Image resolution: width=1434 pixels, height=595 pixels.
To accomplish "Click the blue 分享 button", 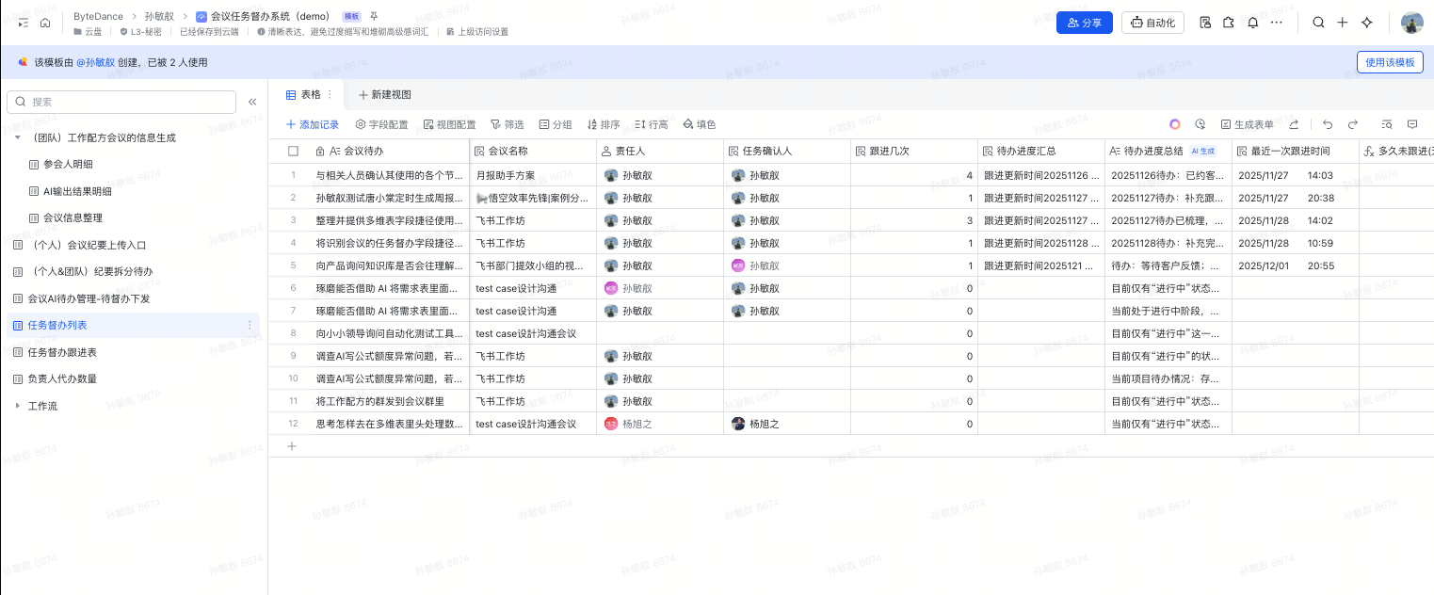I will pyautogui.click(x=1084, y=23).
